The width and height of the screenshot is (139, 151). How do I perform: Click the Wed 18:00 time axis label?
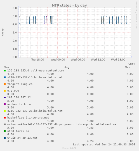[118, 60]
